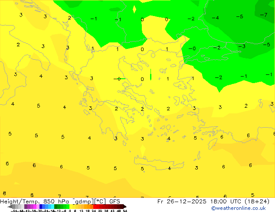This screenshot has width=275, height=212.
Task: Click the "54" label at the scale's right end
Action: click(x=125, y=211)
